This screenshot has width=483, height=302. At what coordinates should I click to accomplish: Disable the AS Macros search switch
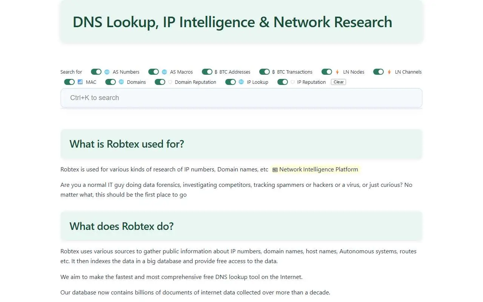point(154,72)
